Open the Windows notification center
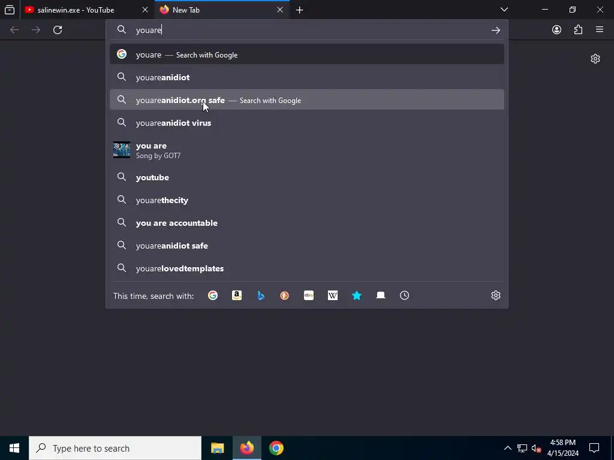Viewport: 614px width, 460px height. (594, 448)
